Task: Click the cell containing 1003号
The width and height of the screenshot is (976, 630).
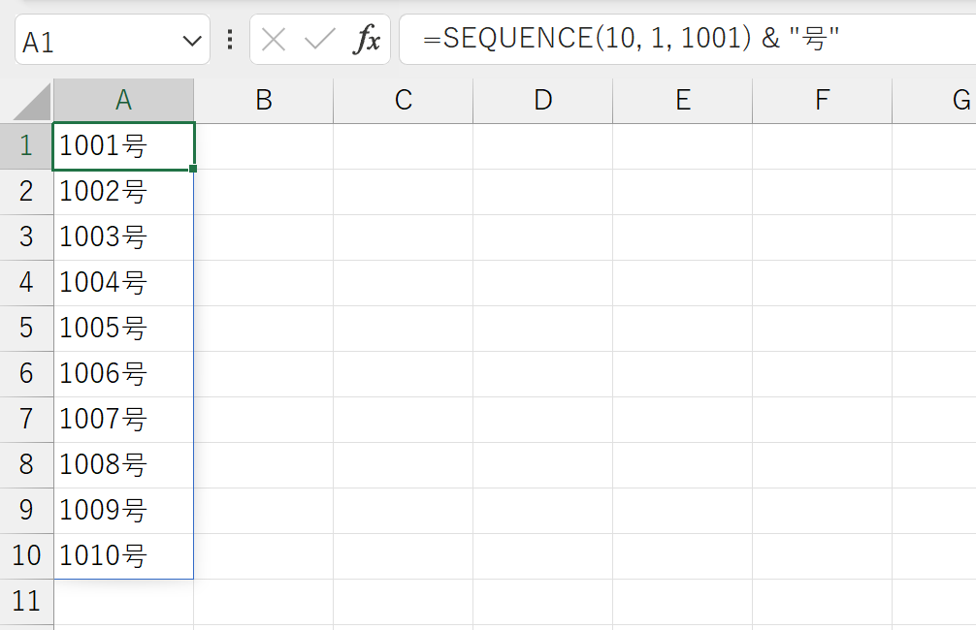Action: coord(124,236)
